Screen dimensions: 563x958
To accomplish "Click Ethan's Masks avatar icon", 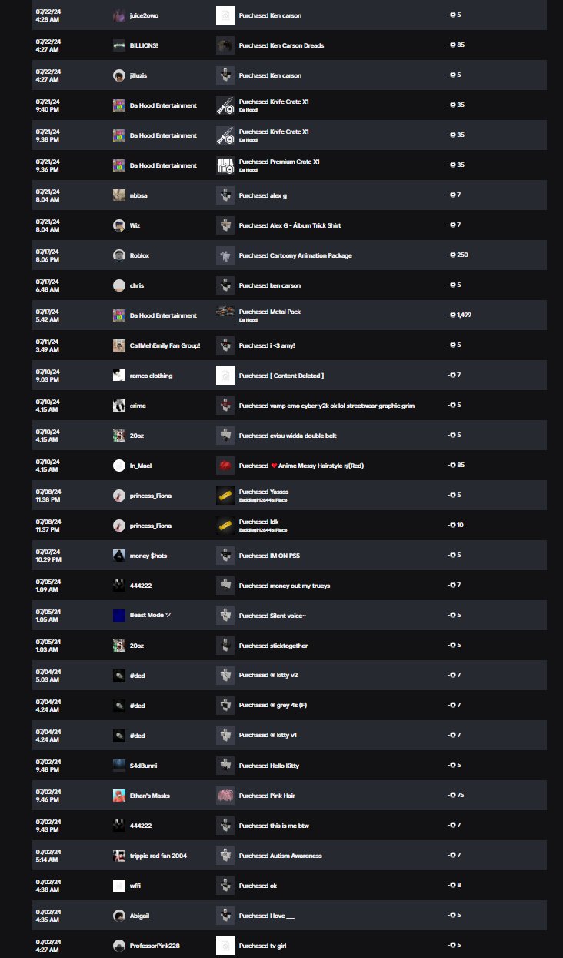I will [119, 796].
